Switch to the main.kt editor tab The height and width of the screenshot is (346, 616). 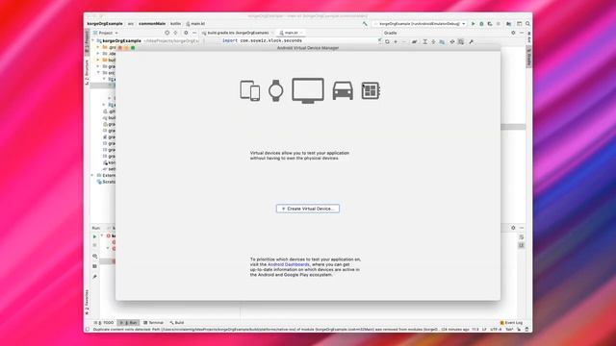[291, 33]
